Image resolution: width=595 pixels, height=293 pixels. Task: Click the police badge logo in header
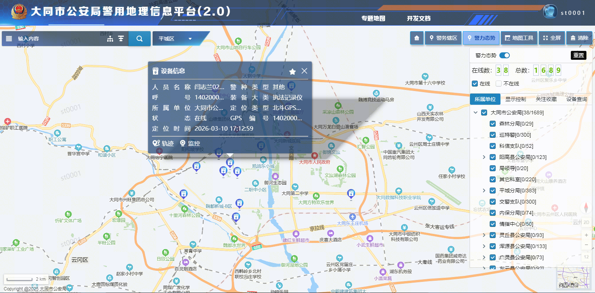pos(19,12)
